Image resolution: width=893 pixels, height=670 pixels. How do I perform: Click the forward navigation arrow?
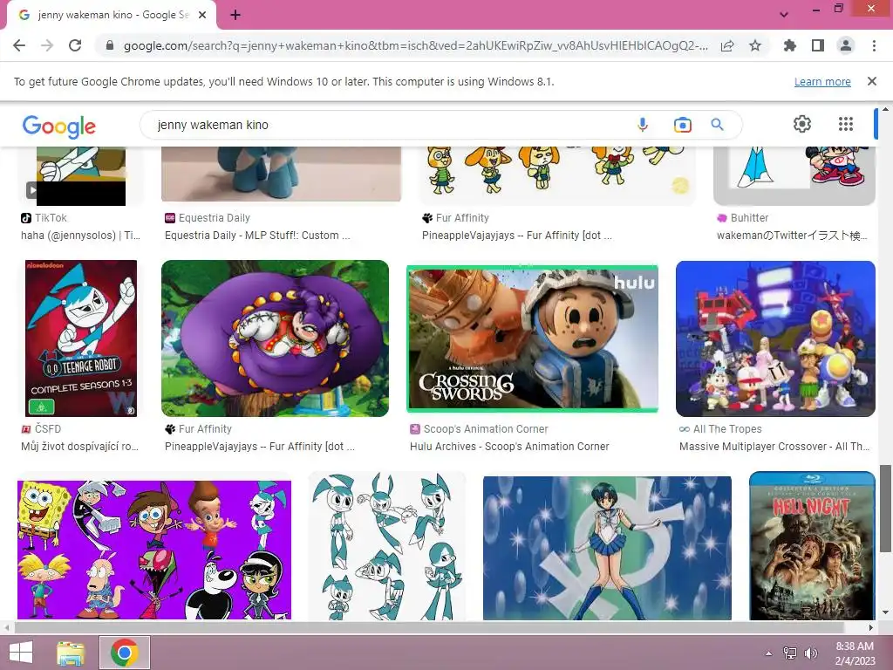[x=47, y=45]
